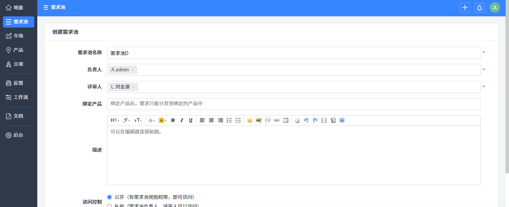
Task: Open 反馈 sidebar item
Action: click(19, 83)
